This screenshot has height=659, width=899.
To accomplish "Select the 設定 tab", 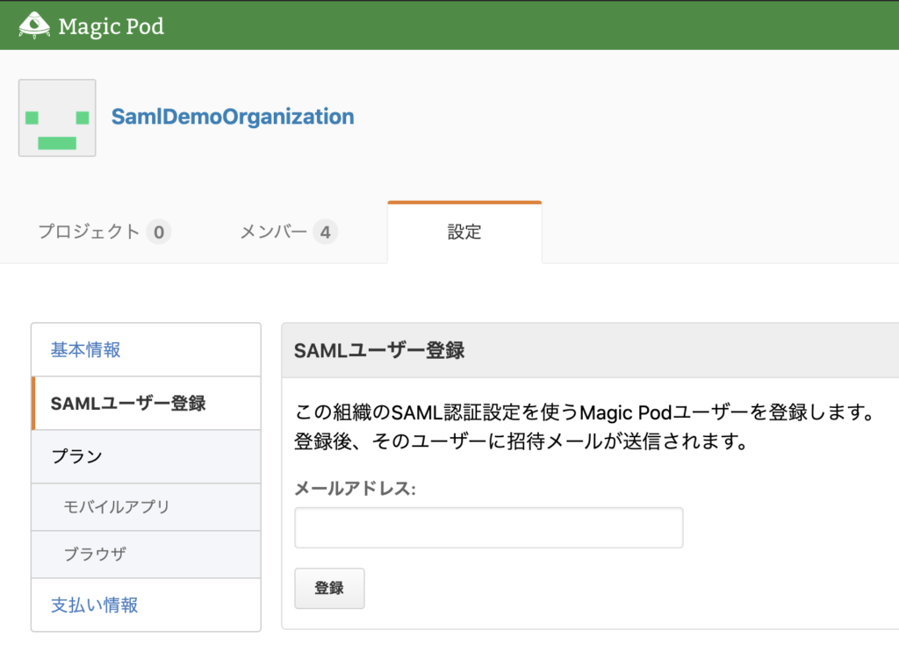I will (464, 232).
